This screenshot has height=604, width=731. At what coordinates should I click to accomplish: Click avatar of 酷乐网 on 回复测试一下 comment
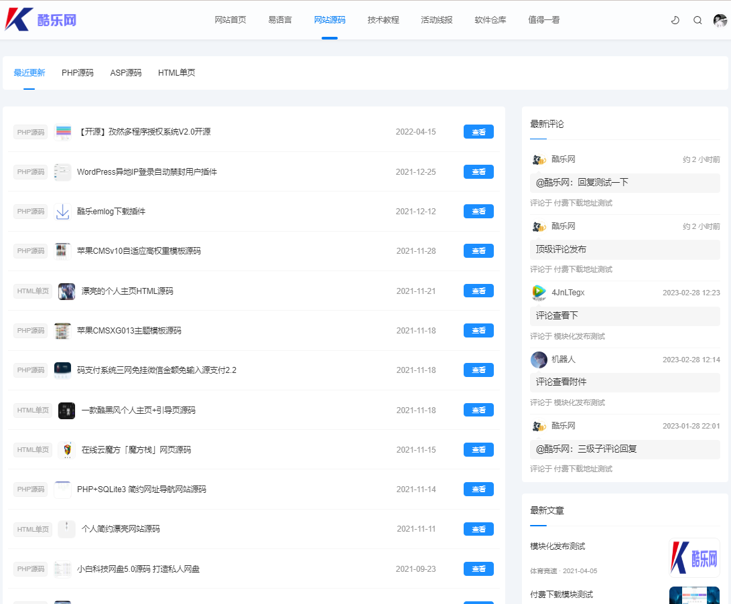(539, 159)
